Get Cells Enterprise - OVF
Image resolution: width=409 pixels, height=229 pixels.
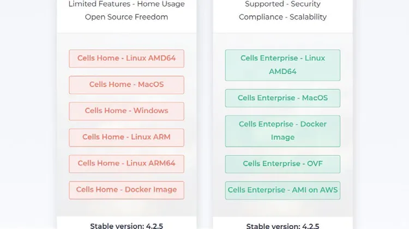point(282,164)
